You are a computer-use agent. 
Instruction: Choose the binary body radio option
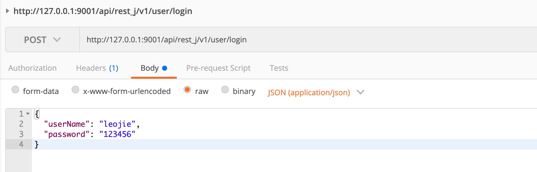[x=225, y=90]
